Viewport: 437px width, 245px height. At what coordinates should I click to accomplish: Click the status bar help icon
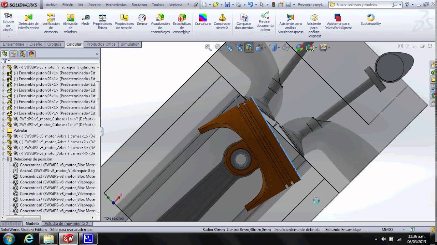(412, 229)
